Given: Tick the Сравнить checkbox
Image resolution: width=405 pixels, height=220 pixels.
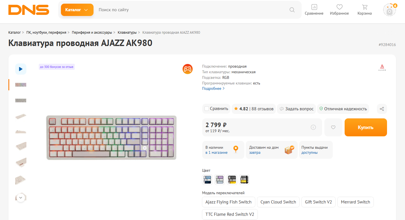Looking at the screenshot, I should pyautogui.click(x=207, y=109).
